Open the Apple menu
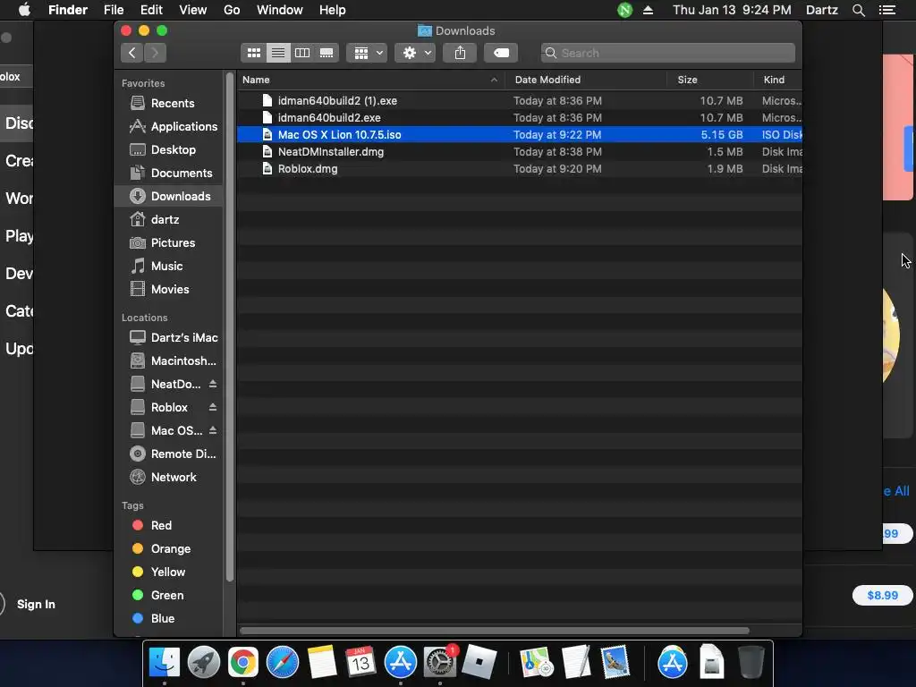 point(24,10)
